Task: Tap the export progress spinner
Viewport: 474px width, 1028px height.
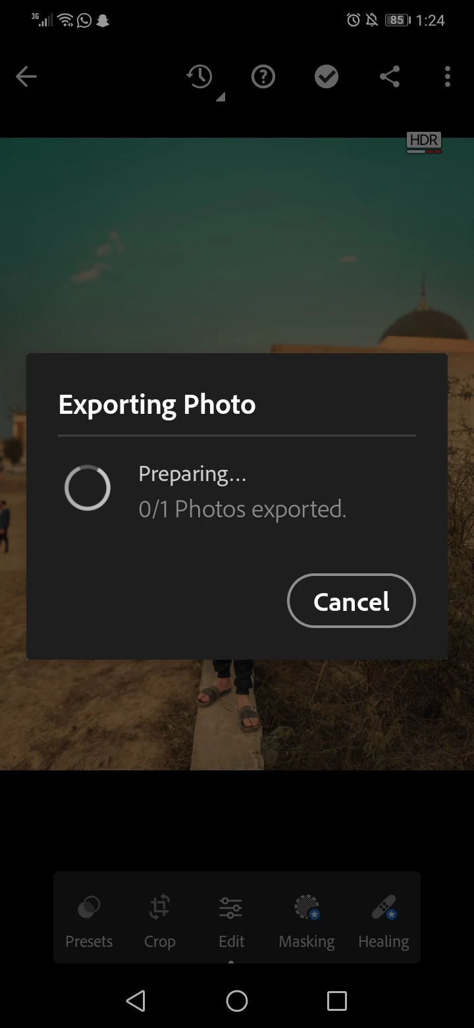Action: click(x=88, y=488)
